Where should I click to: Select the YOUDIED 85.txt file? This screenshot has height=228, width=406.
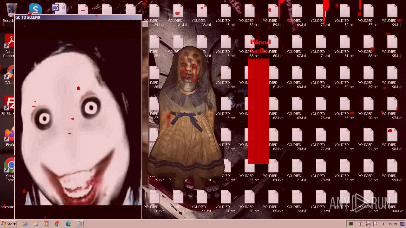coord(344,171)
